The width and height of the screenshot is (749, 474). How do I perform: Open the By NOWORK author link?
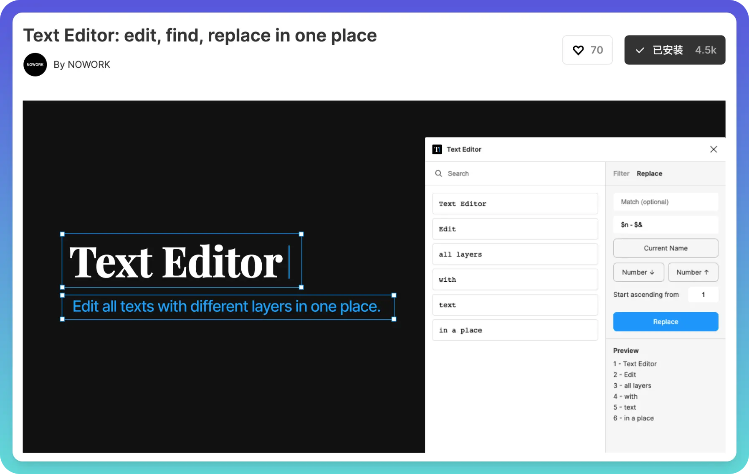[x=82, y=65]
